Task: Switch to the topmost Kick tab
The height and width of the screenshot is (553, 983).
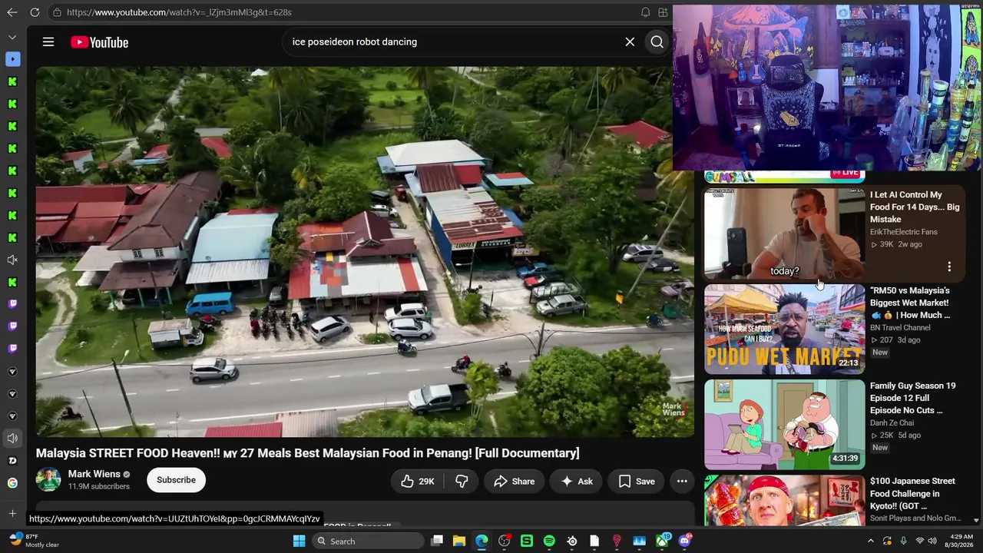Action: pyautogui.click(x=12, y=81)
